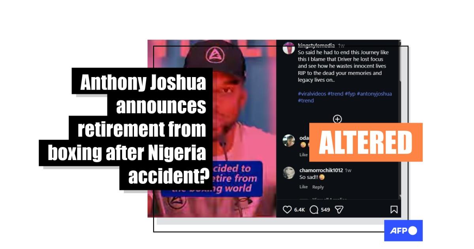
Task: Click the comments panel scrollbar
Action: point(399,119)
